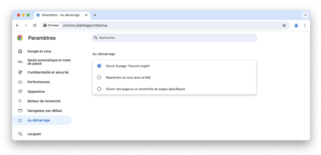321x155 pixels.
Task: Select Ouvrir une page ou ensemble de pages spécifiques
Action: pyautogui.click(x=99, y=89)
